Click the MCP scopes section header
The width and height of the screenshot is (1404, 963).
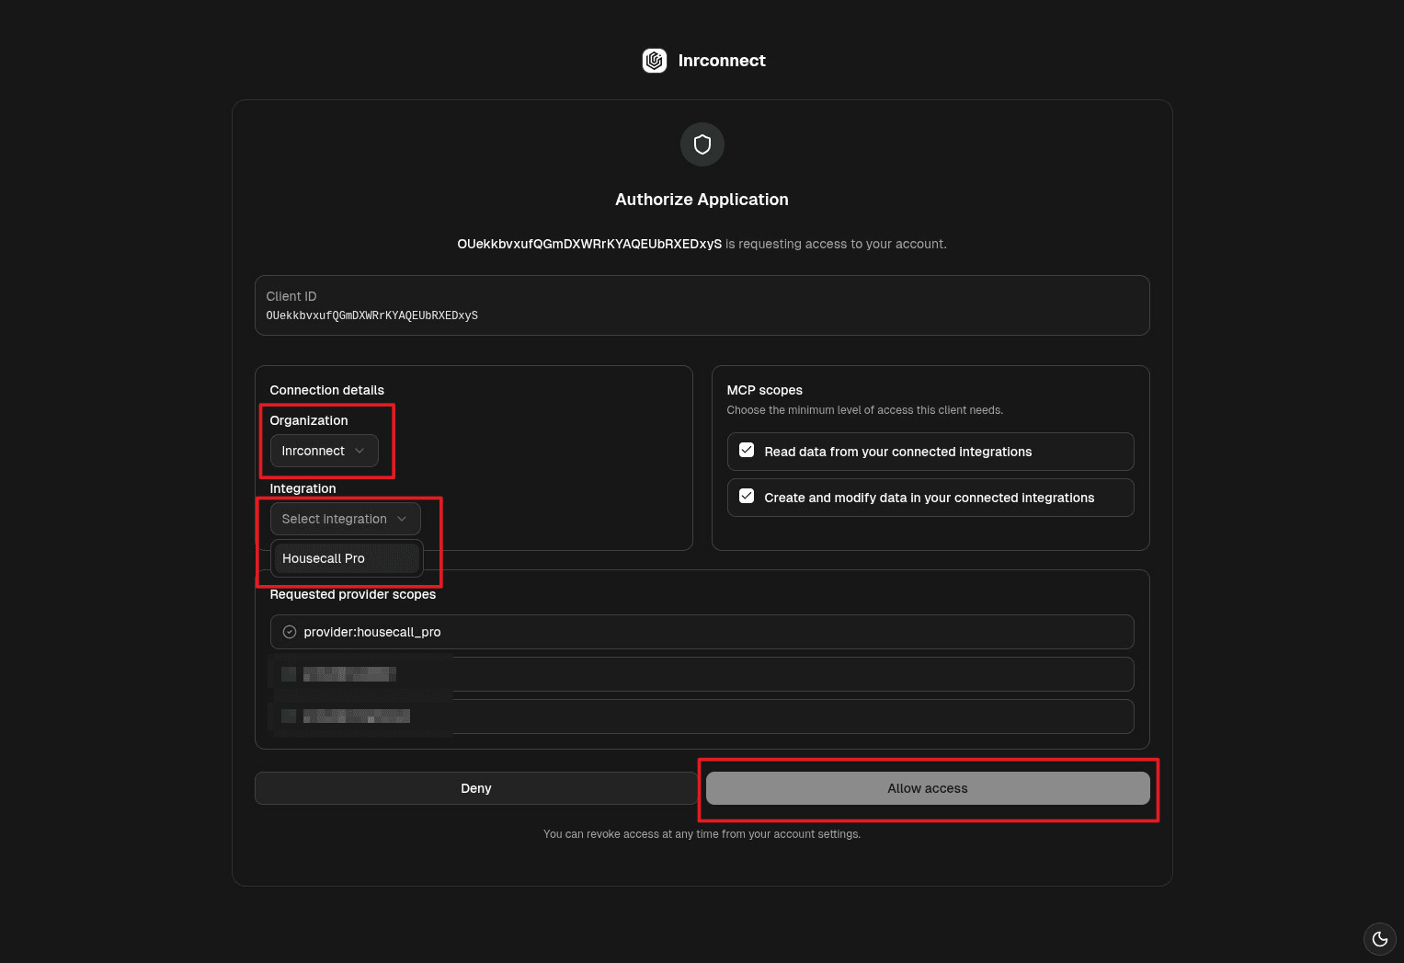tap(764, 389)
